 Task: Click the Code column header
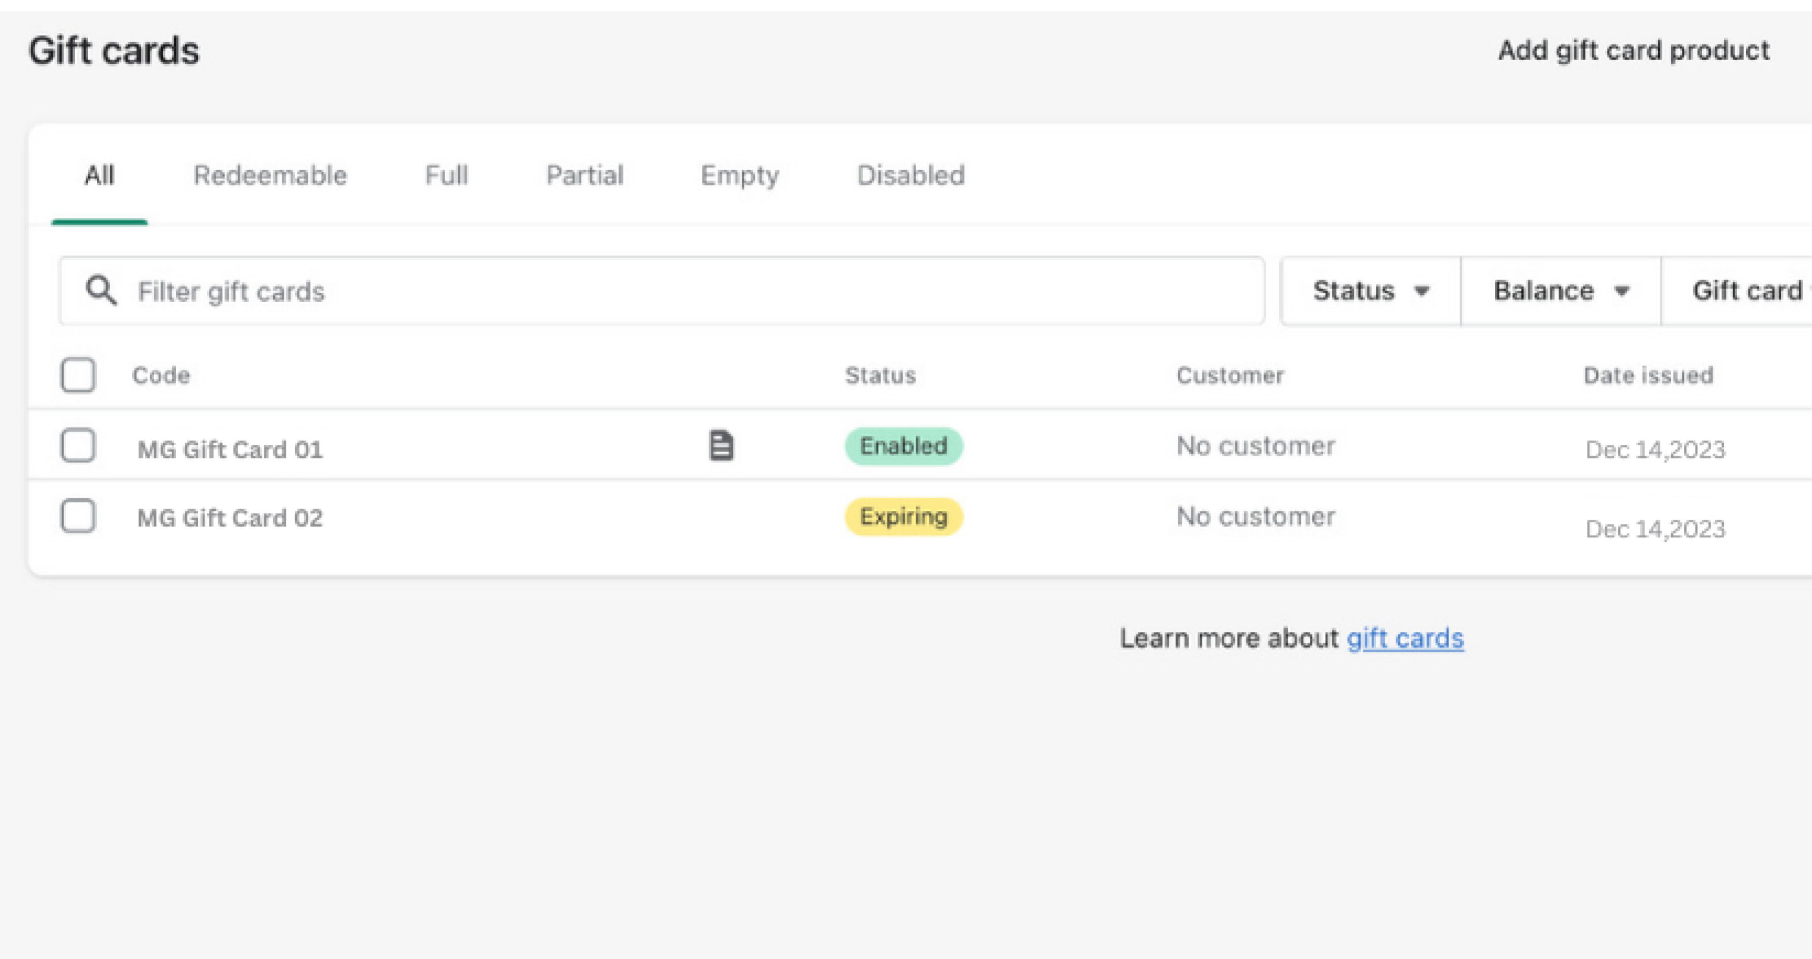(x=161, y=375)
